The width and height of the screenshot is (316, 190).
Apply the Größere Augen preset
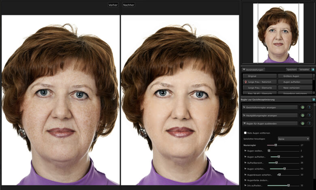(295, 76)
